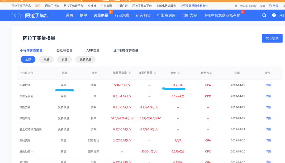The width and height of the screenshot is (285, 163).
Task: Click the 爱上成语接龙闯关 name cell
Action: point(31,130)
